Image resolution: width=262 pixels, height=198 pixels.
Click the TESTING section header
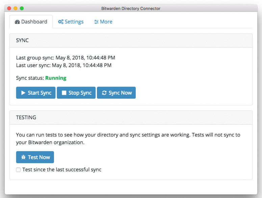point(131,117)
